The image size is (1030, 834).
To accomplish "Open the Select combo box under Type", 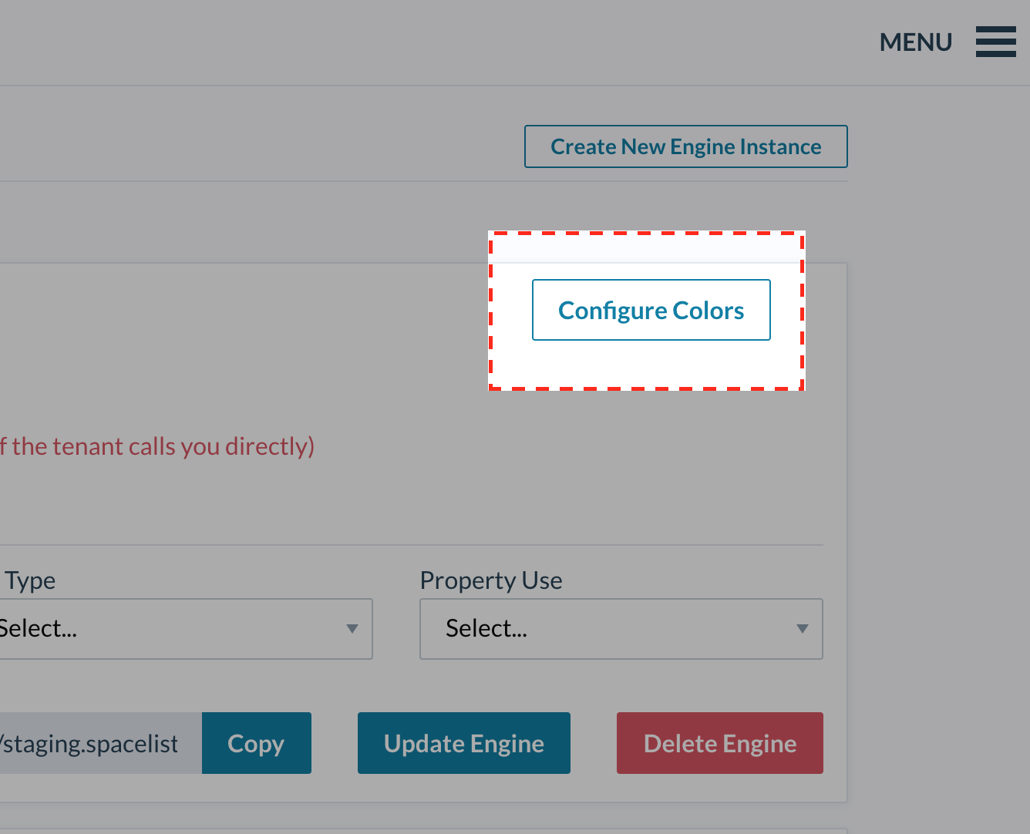I will pos(185,629).
